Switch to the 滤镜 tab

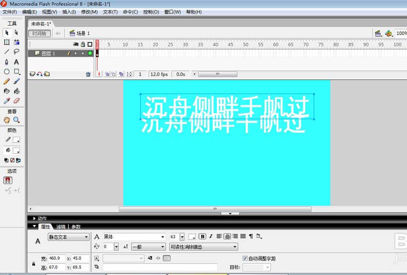(61, 227)
